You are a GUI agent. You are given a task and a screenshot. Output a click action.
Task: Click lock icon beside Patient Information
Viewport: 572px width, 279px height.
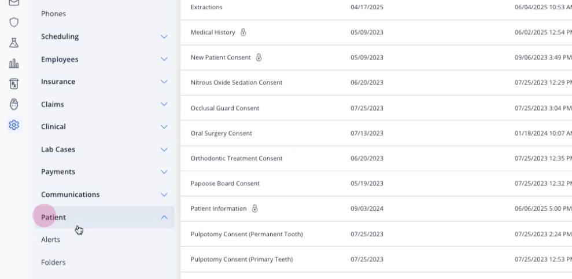254,208
